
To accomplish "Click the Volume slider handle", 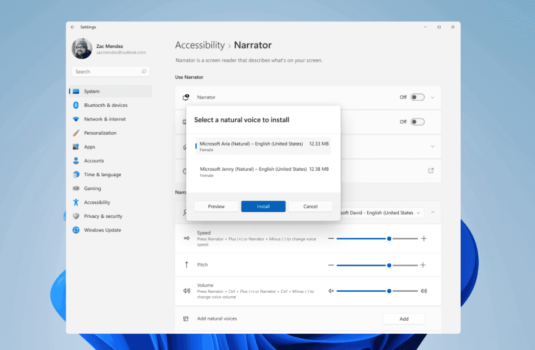I will (389, 291).
